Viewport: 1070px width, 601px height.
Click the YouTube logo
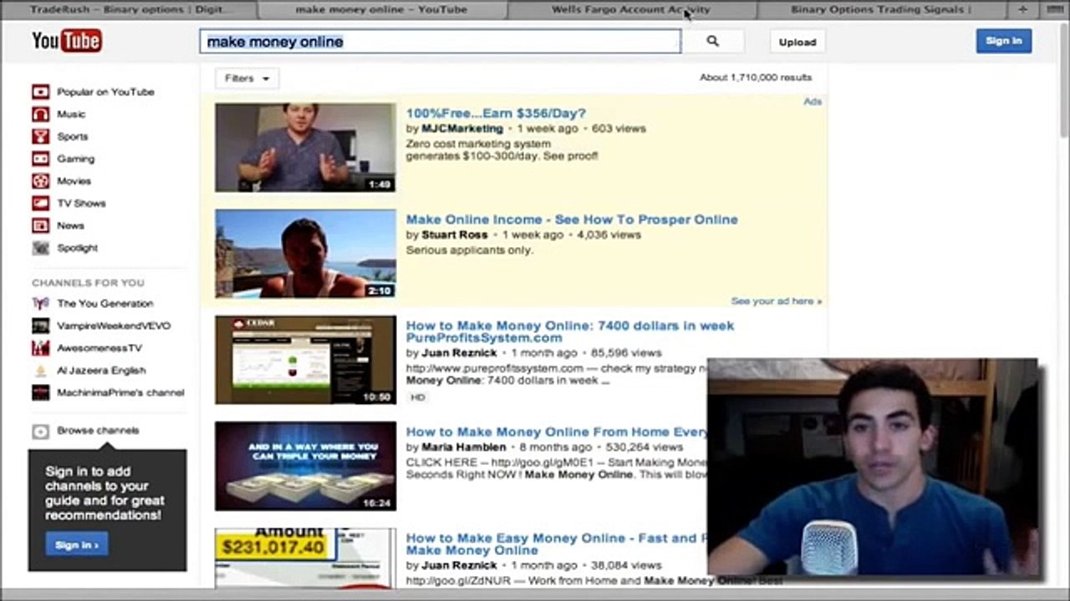pos(67,40)
